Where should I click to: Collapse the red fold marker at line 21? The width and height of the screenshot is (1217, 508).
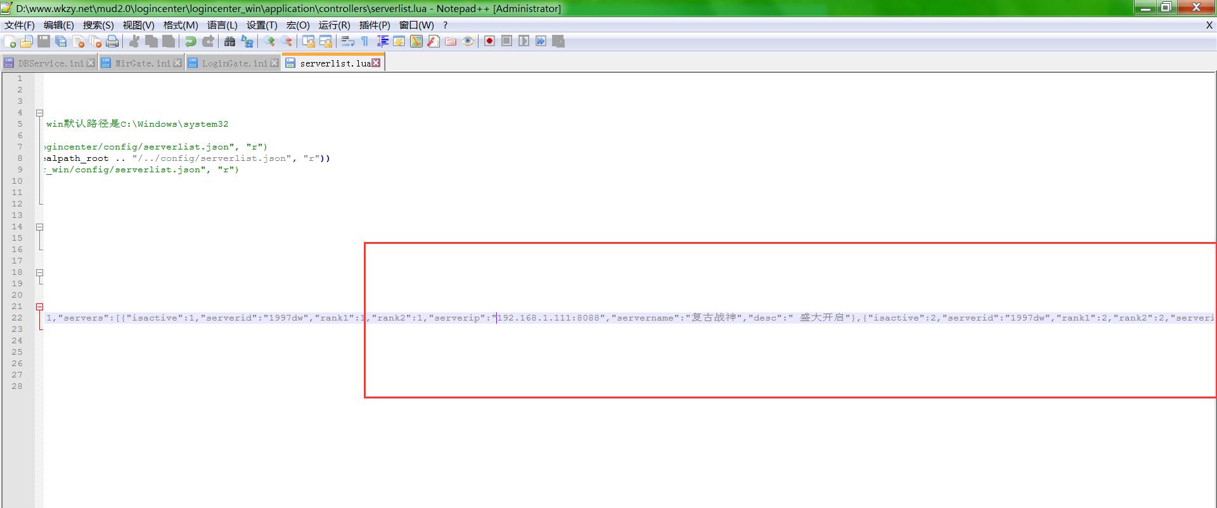point(39,307)
